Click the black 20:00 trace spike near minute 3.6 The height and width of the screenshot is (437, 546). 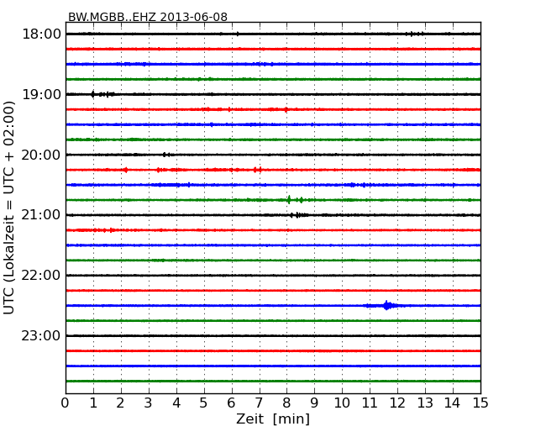tap(165, 155)
